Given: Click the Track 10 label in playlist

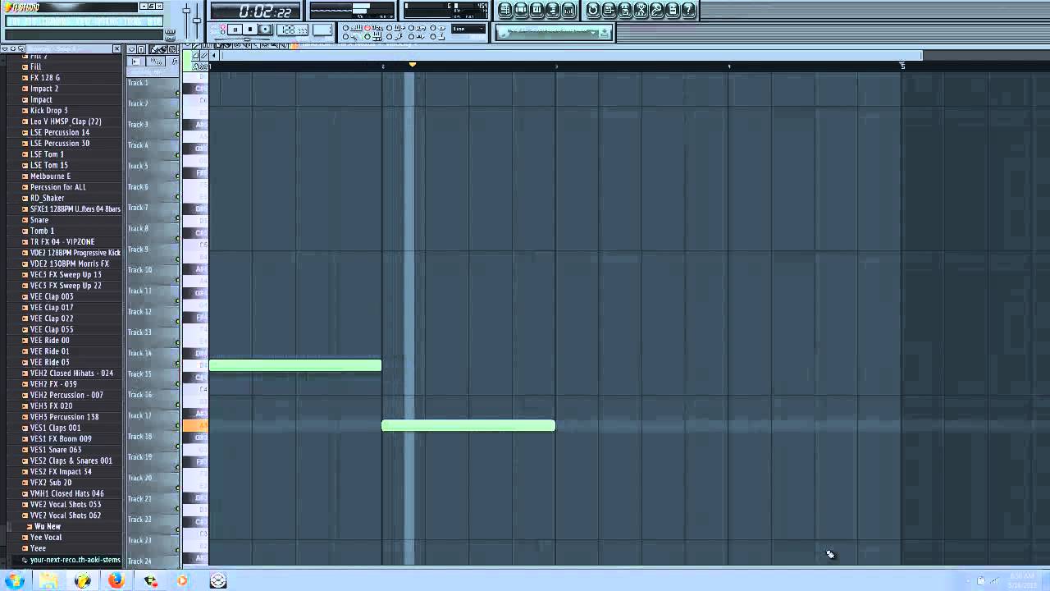Looking at the screenshot, I should coord(139,270).
